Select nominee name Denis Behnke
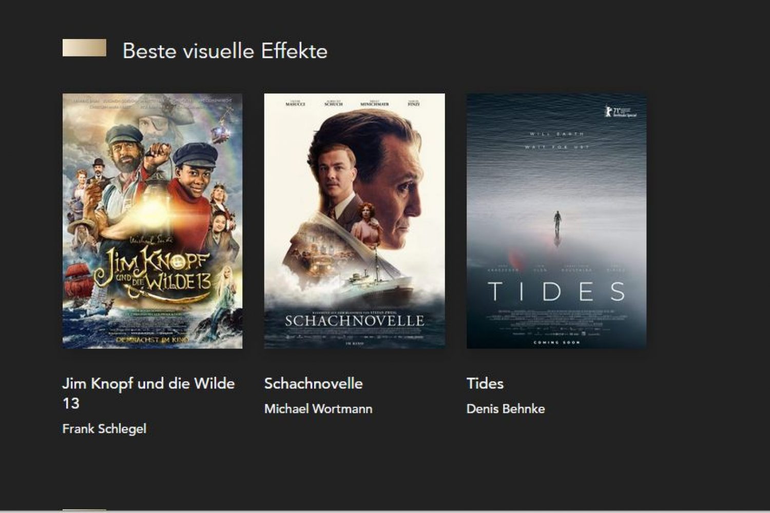This screenshot has height=513, width=770. (x=506, y=409)
